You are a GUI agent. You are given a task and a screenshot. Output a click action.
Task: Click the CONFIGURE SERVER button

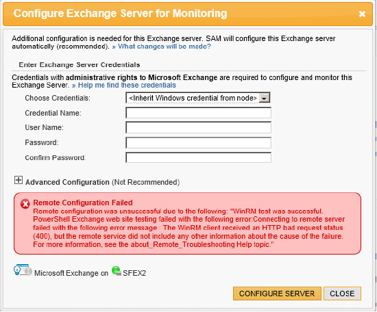277,294
